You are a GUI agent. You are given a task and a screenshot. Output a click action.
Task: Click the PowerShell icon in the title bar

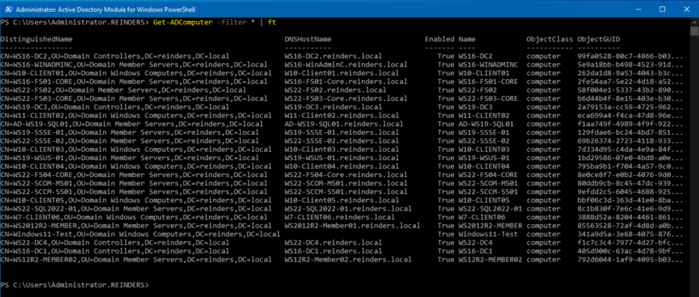(8, 9)
